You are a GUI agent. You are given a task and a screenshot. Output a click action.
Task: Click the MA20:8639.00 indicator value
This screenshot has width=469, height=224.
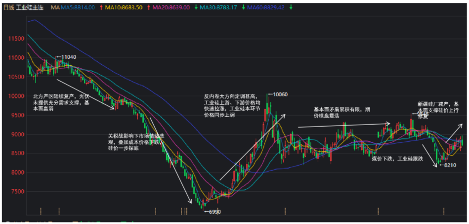point(171,8)
